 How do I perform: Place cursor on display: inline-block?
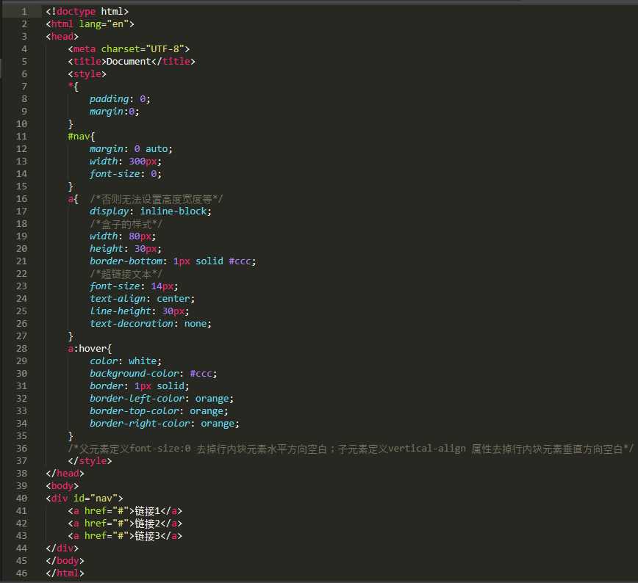coord(151,211)
